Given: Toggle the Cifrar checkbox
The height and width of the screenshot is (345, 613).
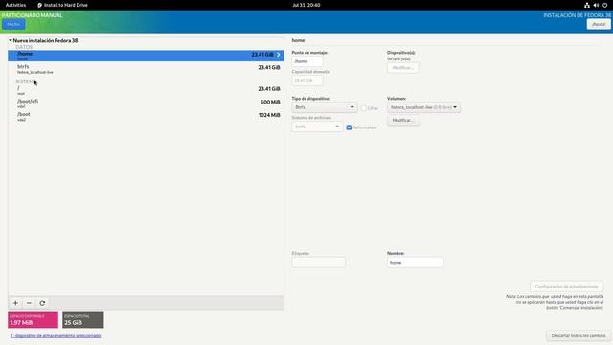Looking at the screenshot, I should [364, 108].
